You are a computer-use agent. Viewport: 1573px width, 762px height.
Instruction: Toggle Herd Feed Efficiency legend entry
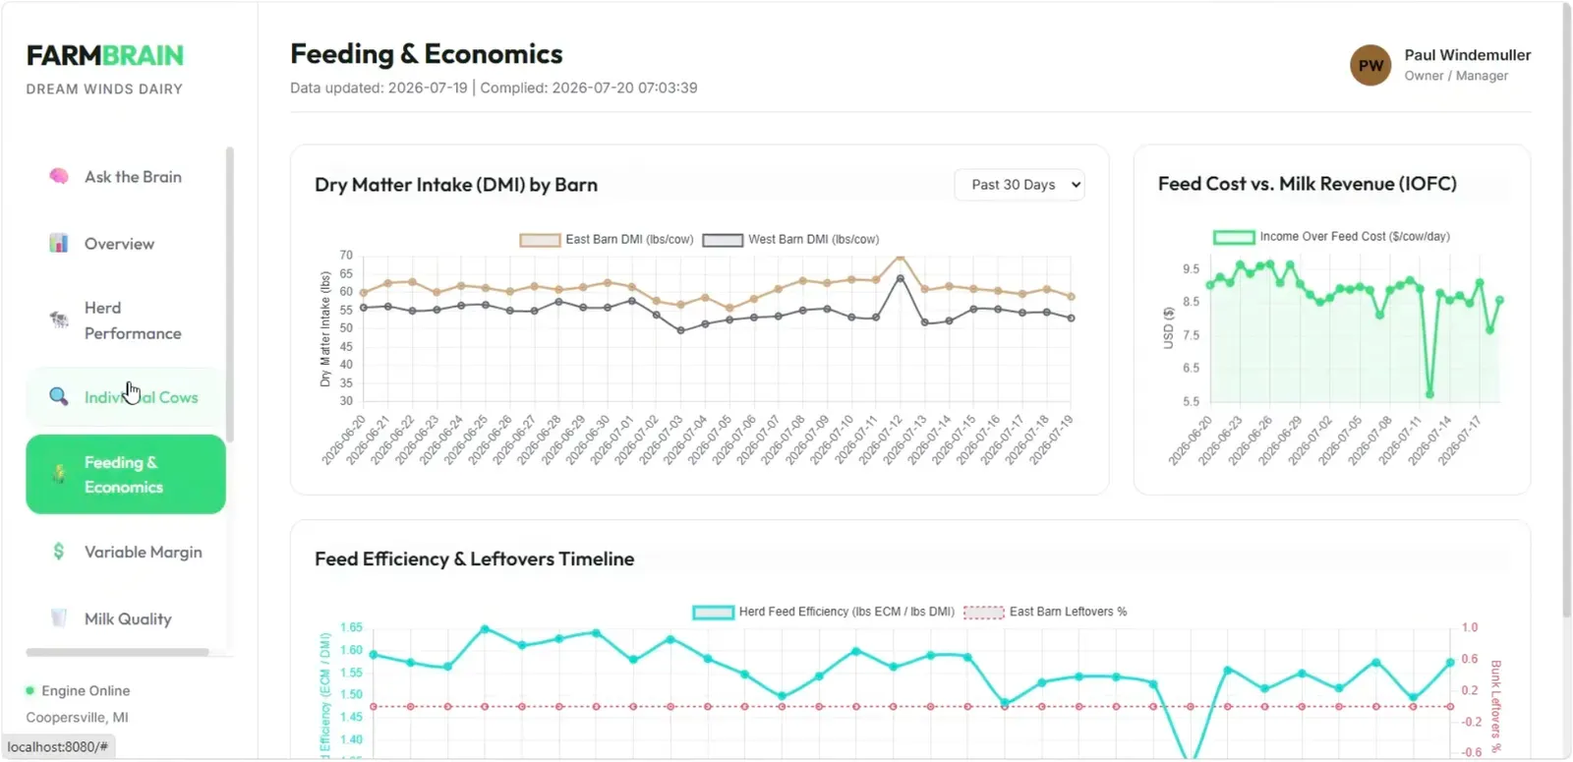[823, 612]
